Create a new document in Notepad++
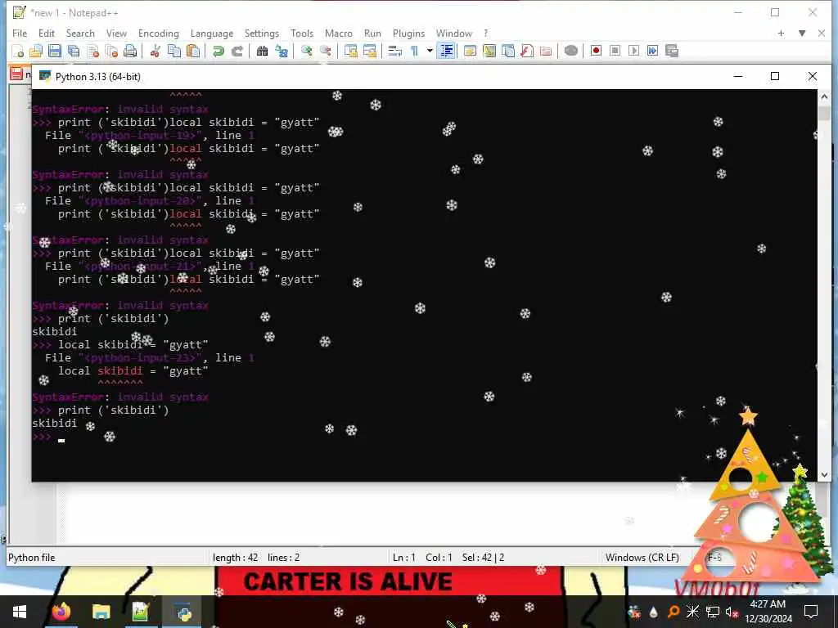 tap(18, 52)
